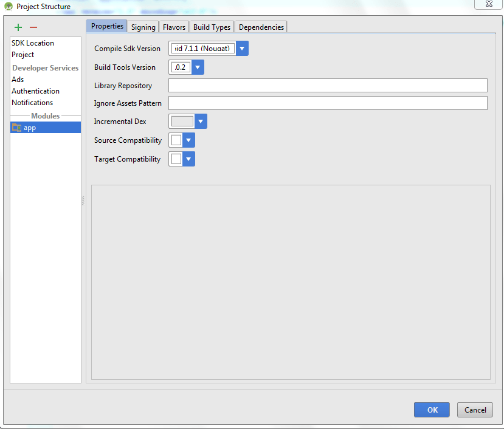Open the Source Compatibility dropdown

[x=188, y=140]
